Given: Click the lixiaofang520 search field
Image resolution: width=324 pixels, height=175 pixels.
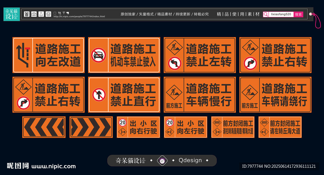Looking at the screenshot, I should coord(281,14).
